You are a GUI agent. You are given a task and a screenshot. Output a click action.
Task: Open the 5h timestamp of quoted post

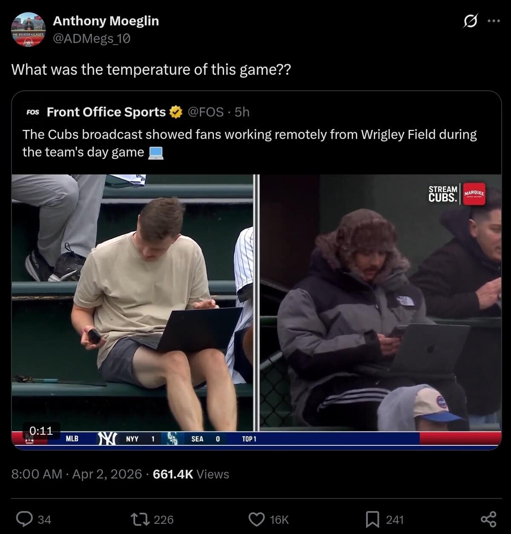pyautogui.click(x=242, y=112)
